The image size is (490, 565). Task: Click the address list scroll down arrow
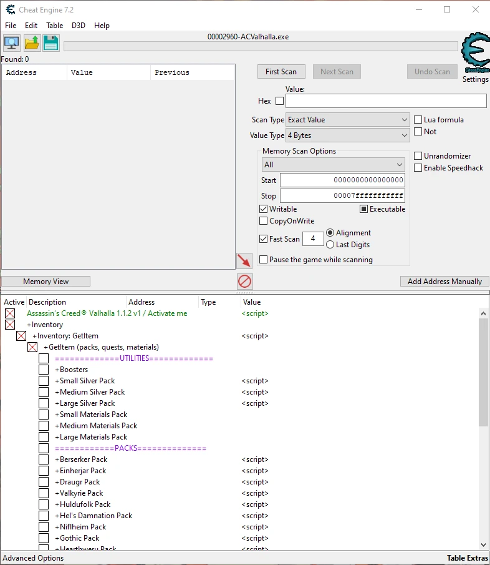[x=483, y=545]
